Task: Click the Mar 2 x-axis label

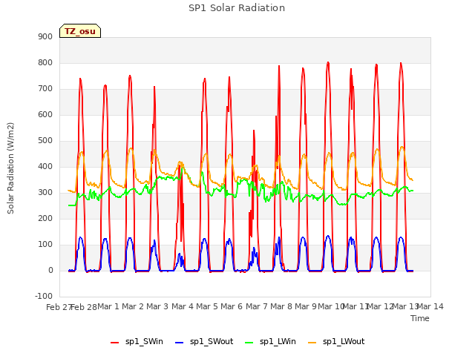Action: [133, 306]
